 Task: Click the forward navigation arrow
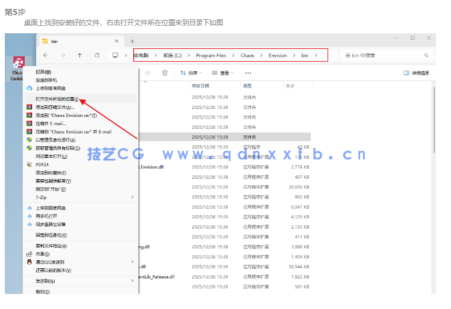(x=62, y=55)
